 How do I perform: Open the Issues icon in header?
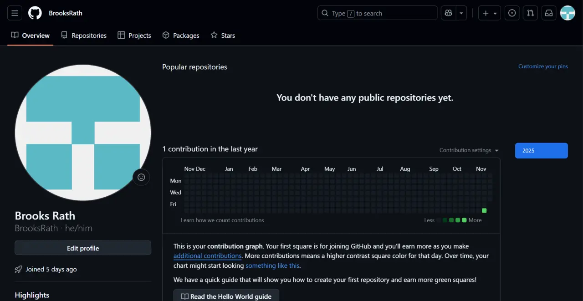coord(512,13)
